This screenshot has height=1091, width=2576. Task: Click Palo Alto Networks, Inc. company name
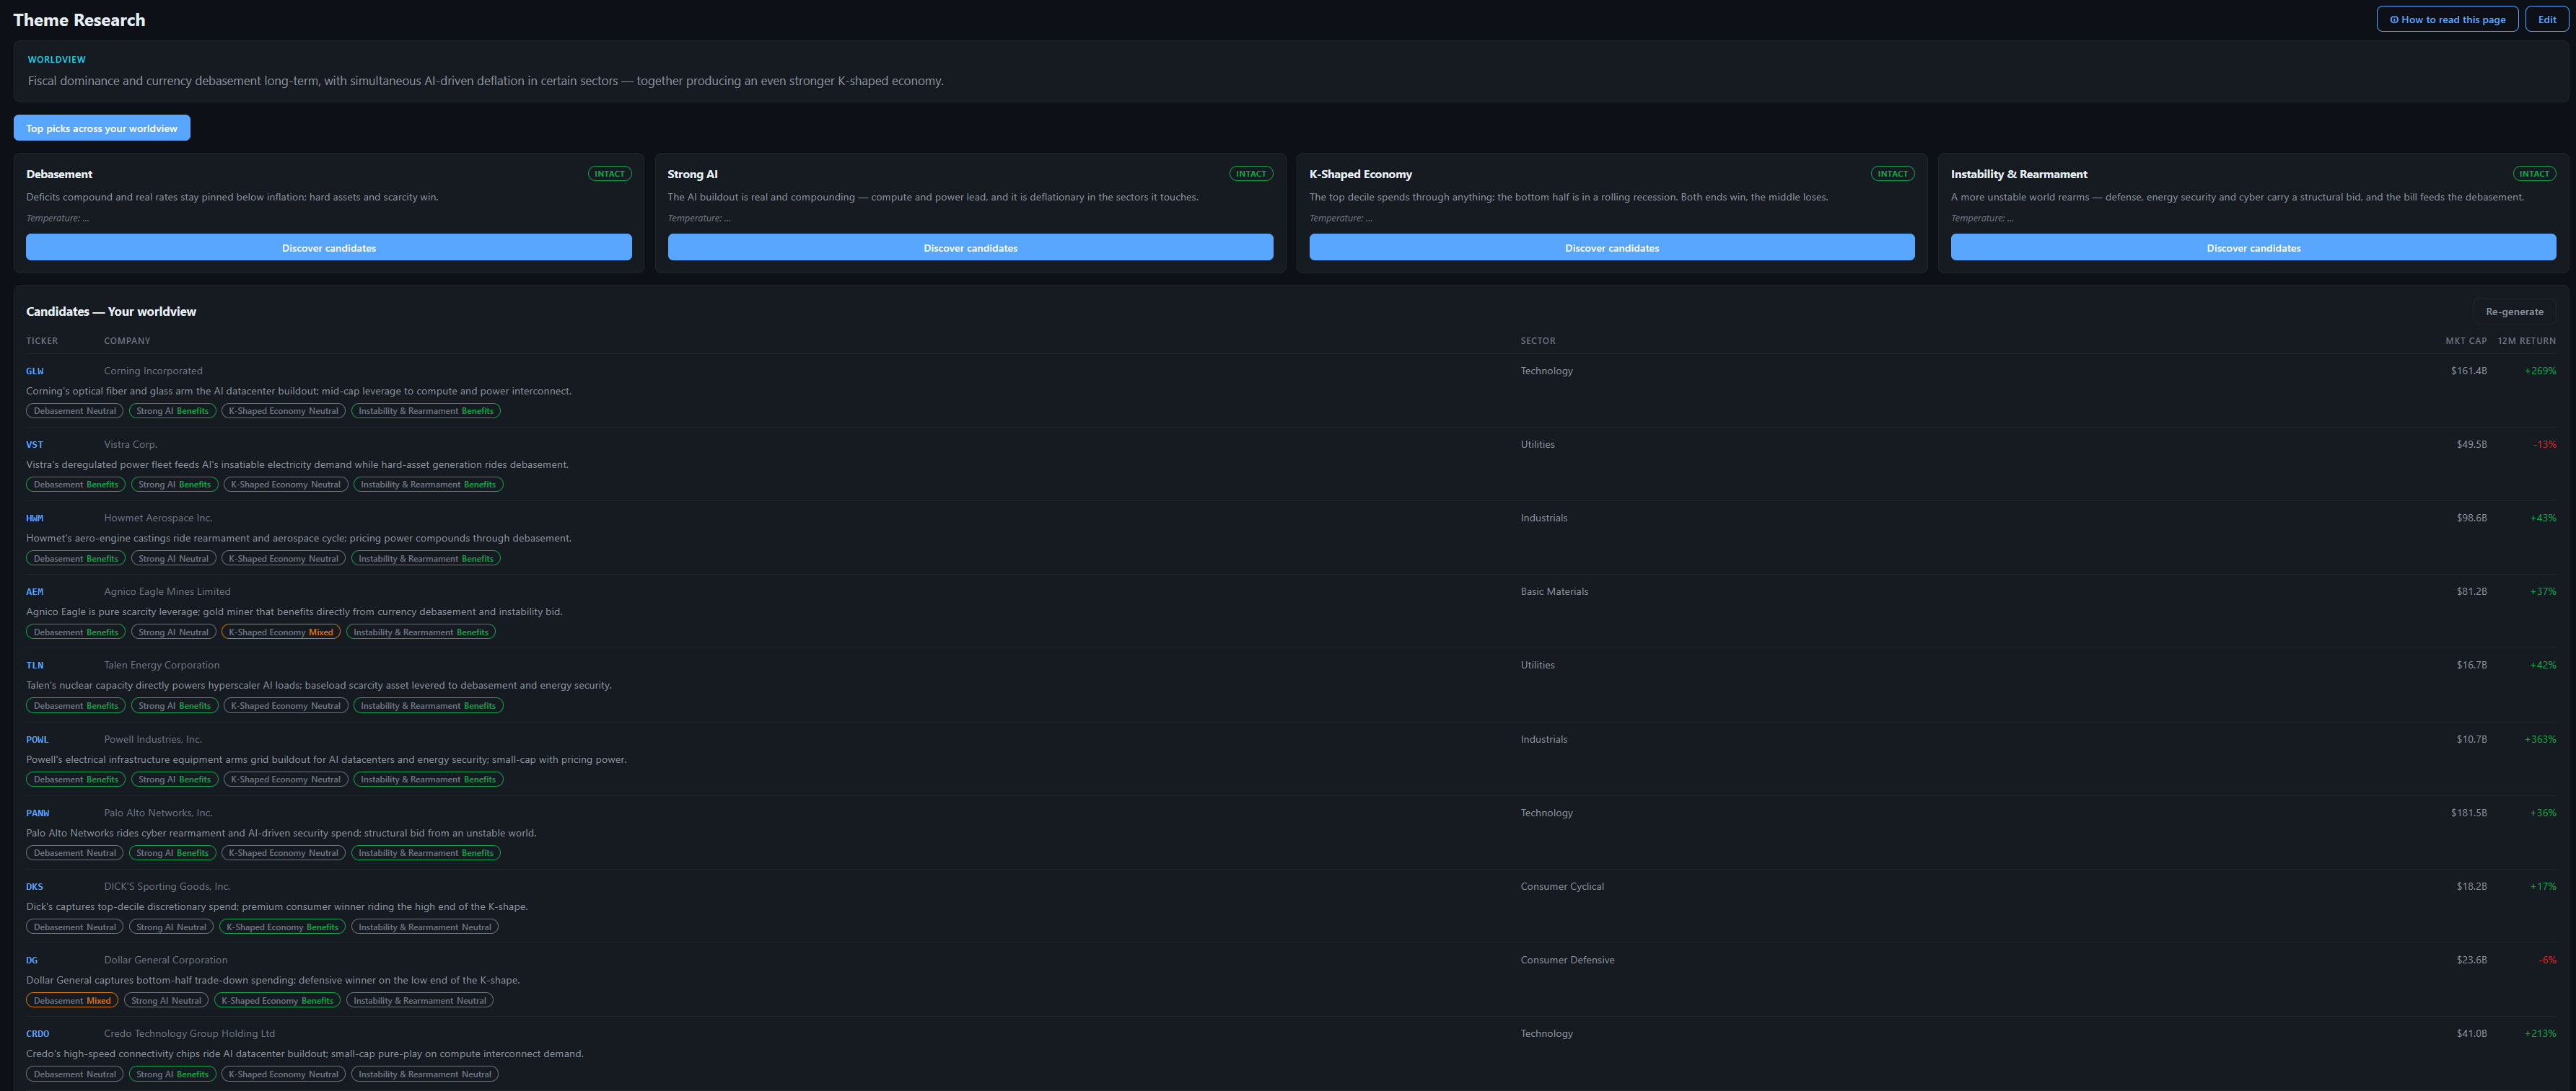point(158,813)
